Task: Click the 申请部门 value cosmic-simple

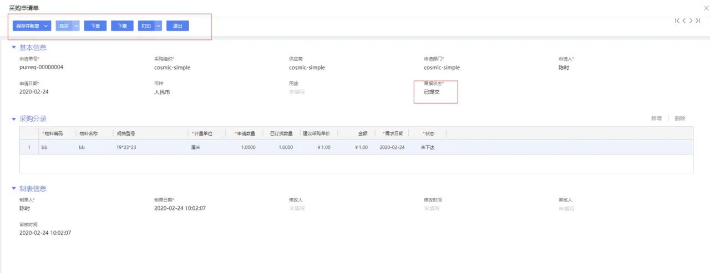Action: [x=442, y=68]
